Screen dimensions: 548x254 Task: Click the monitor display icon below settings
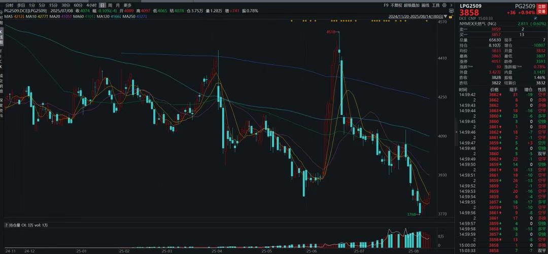pyautogui.click(x=451, y=11)
